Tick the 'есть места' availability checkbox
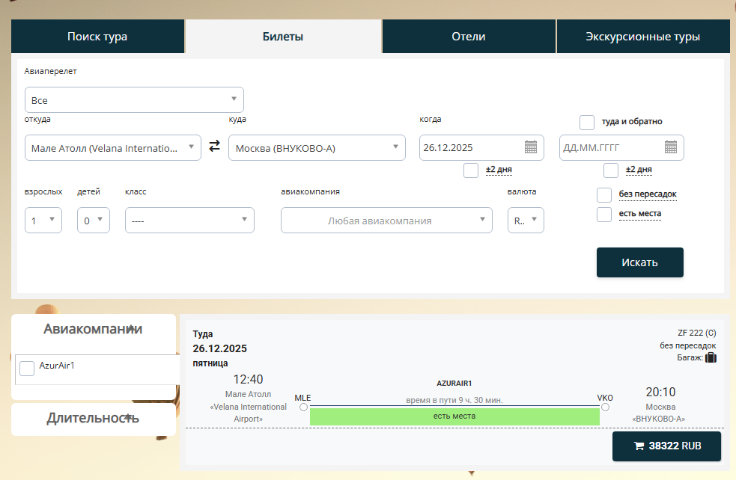 pyautogui.click(x=604, y=215)
